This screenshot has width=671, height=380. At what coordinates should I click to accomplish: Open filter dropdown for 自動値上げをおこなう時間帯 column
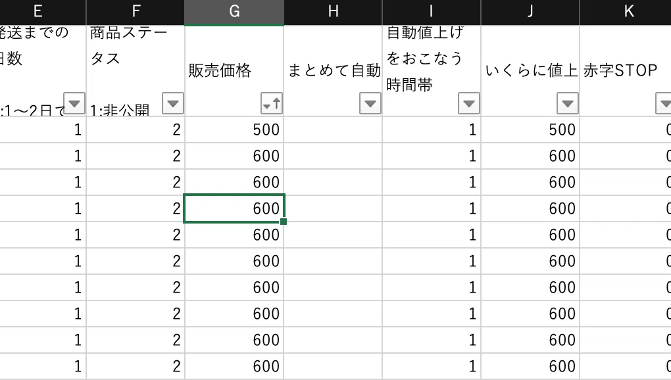click(x=468, y=103)
